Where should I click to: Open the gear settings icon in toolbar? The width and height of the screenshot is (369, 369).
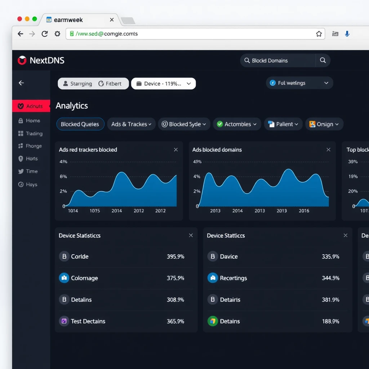pos(57,34)
